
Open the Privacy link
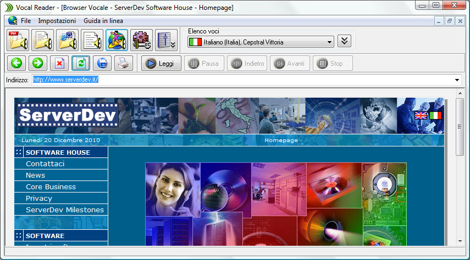[x=39, y=199]
